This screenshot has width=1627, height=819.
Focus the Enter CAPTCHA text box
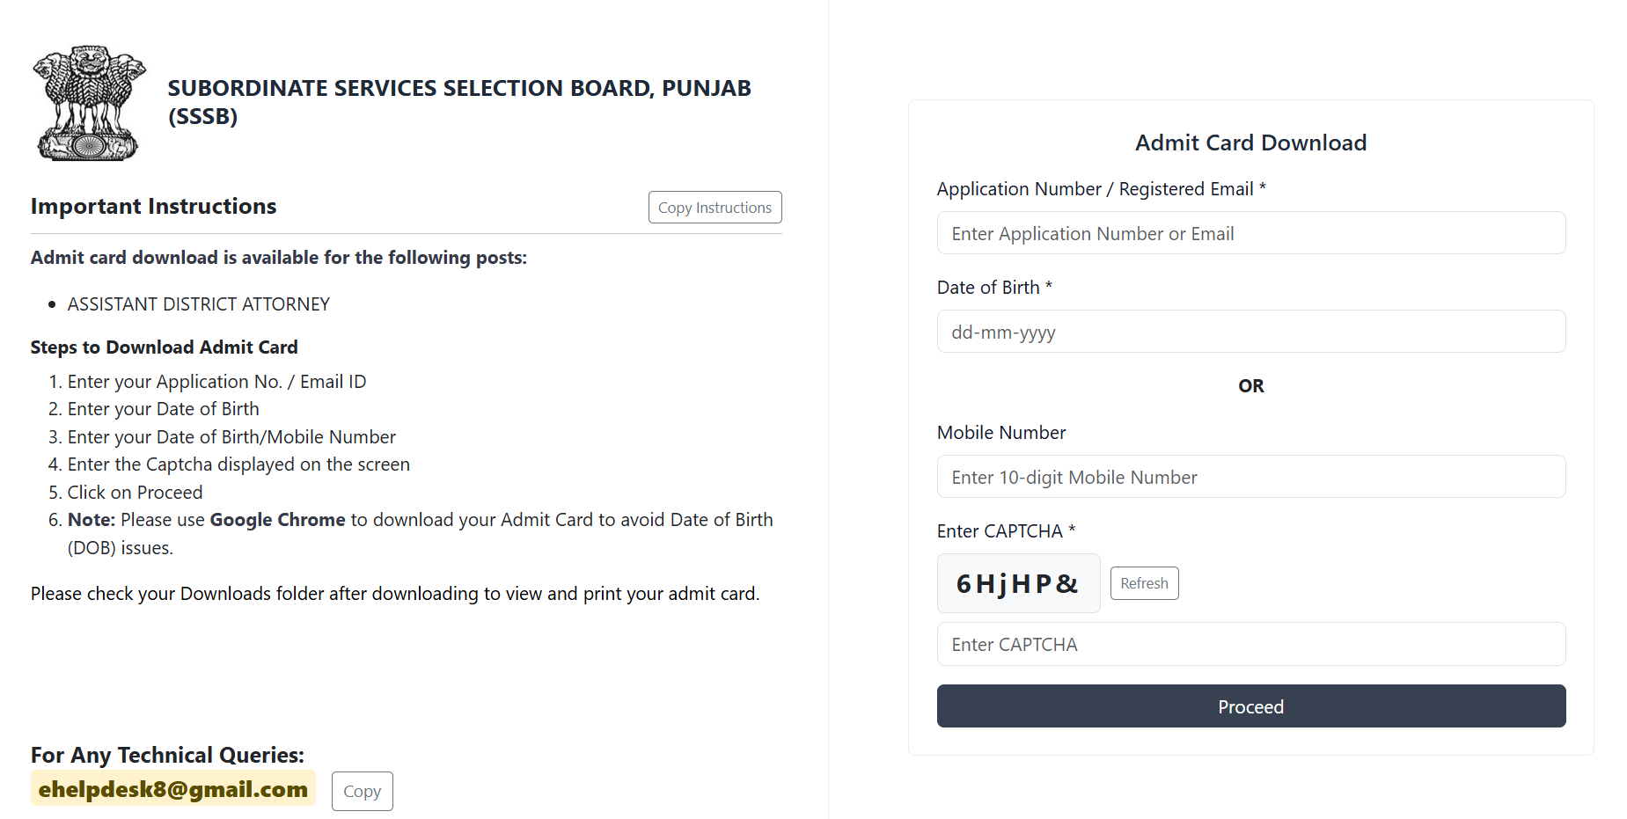1250,644
